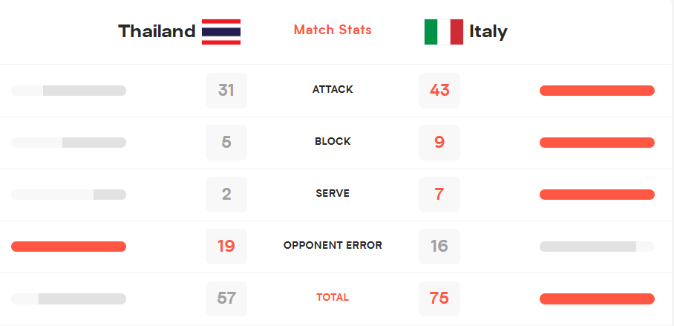Click the ATTACK stat label

click(x=333, y=89)
